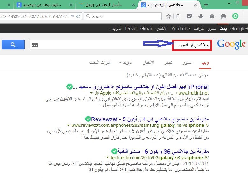Select صور results tab
248x180 pixels.
[x=187, y=62]
